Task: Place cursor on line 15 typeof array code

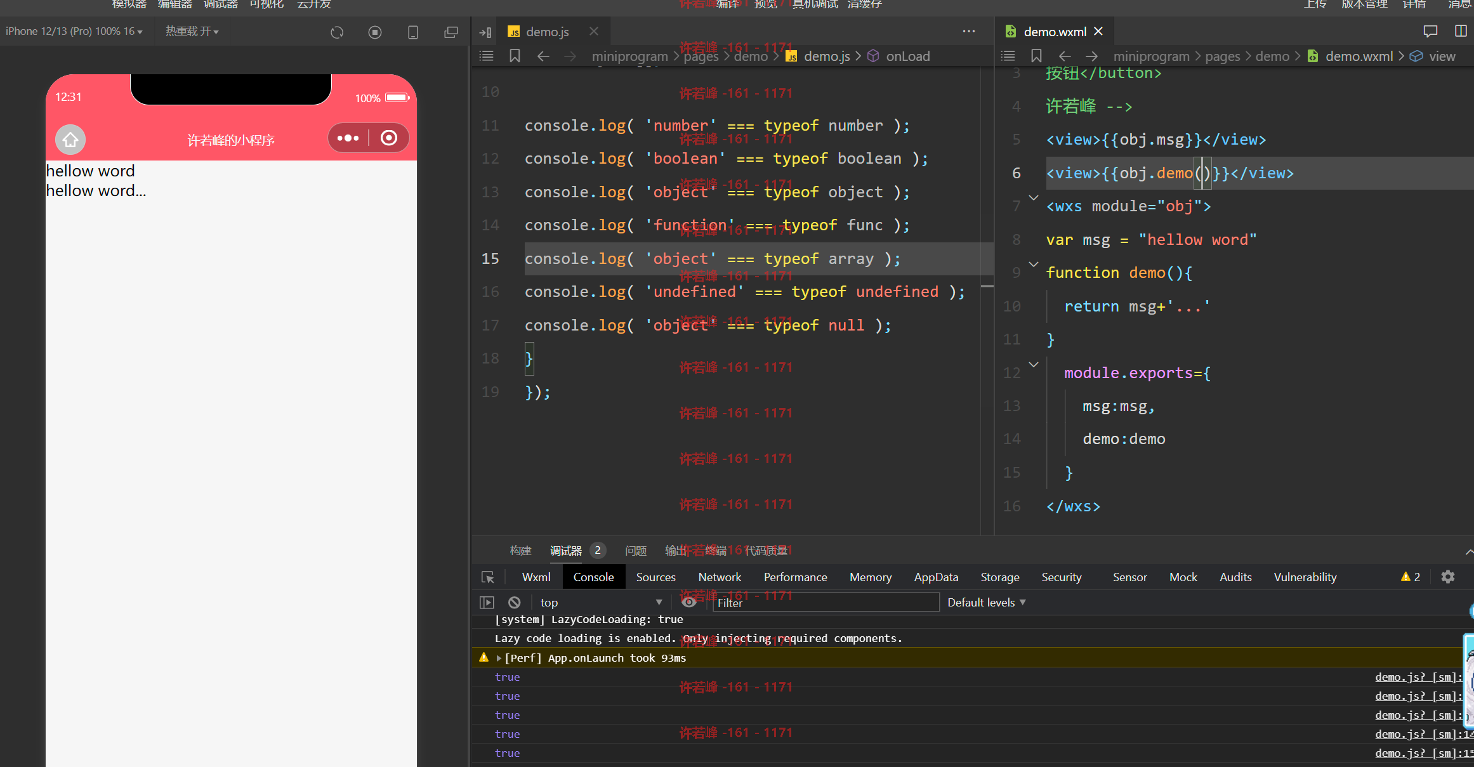Action: click(819, 259)
